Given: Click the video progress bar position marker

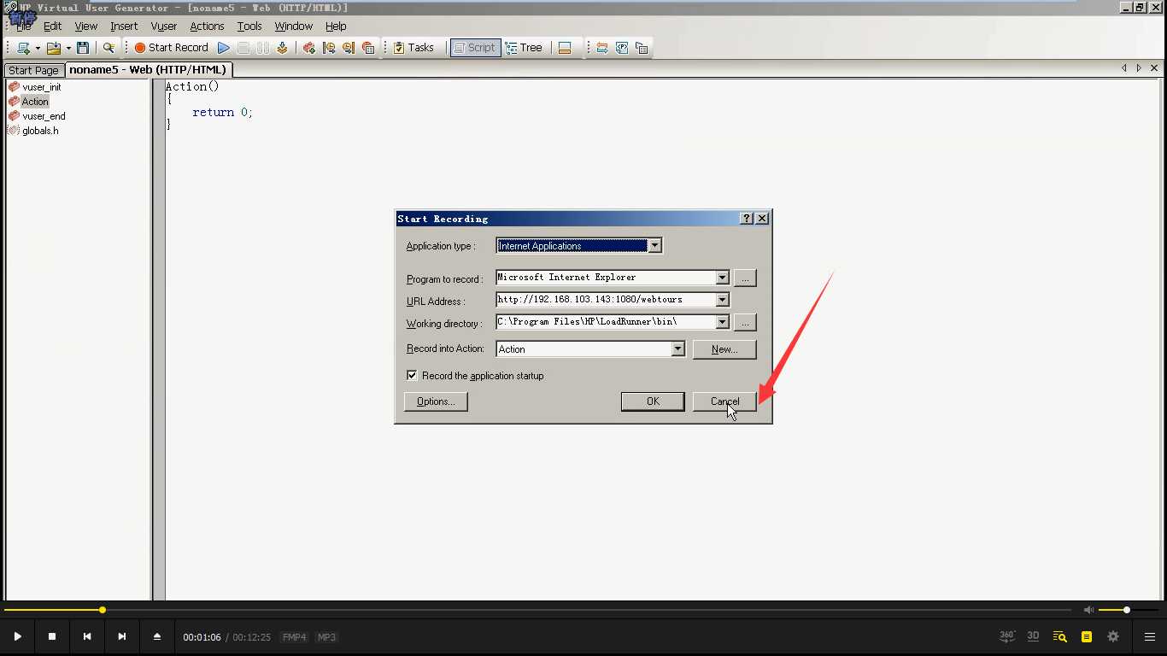Looking at the screenshot, I should point(103,610).
